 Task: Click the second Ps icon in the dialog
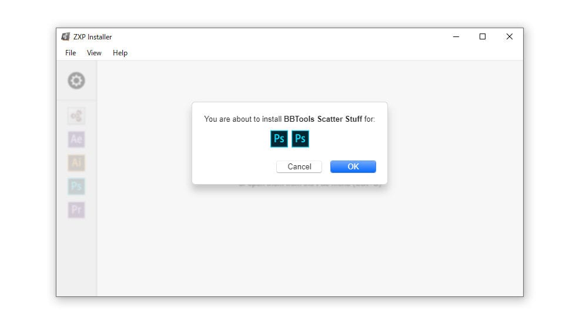tap(300, 139)
